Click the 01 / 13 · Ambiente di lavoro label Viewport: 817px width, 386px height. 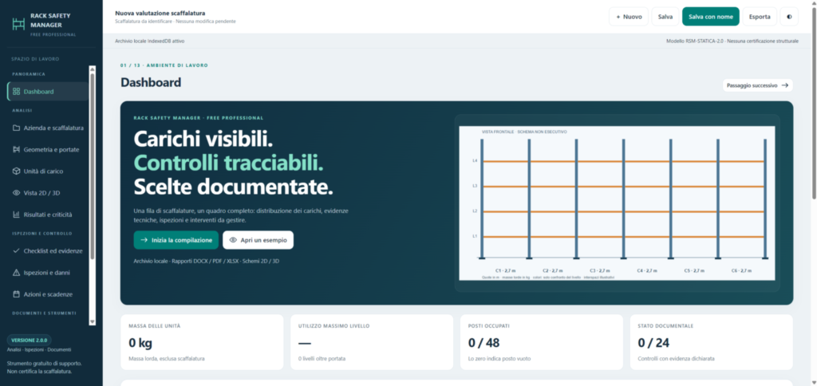(x=164, y=65)
